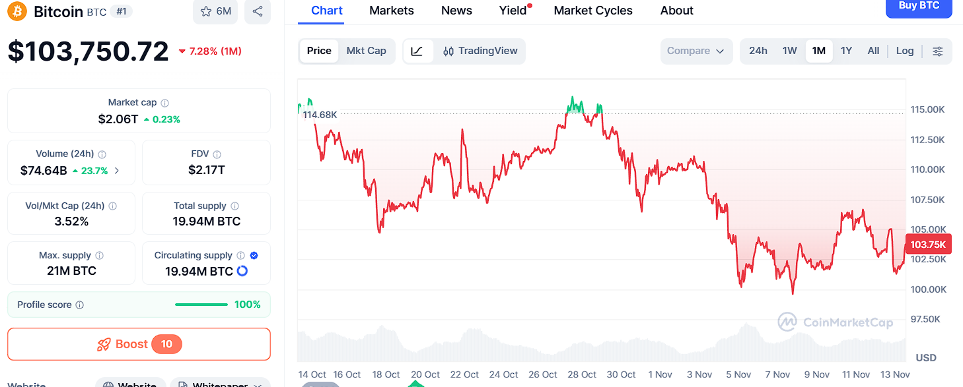The image size is (963, 387).
Task: Click the Boost button
Action: pyautogui.click(x=139, y=344)
